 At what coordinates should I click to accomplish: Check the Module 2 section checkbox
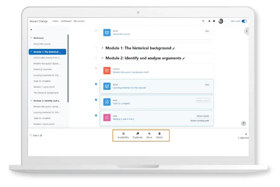(96, 58)
